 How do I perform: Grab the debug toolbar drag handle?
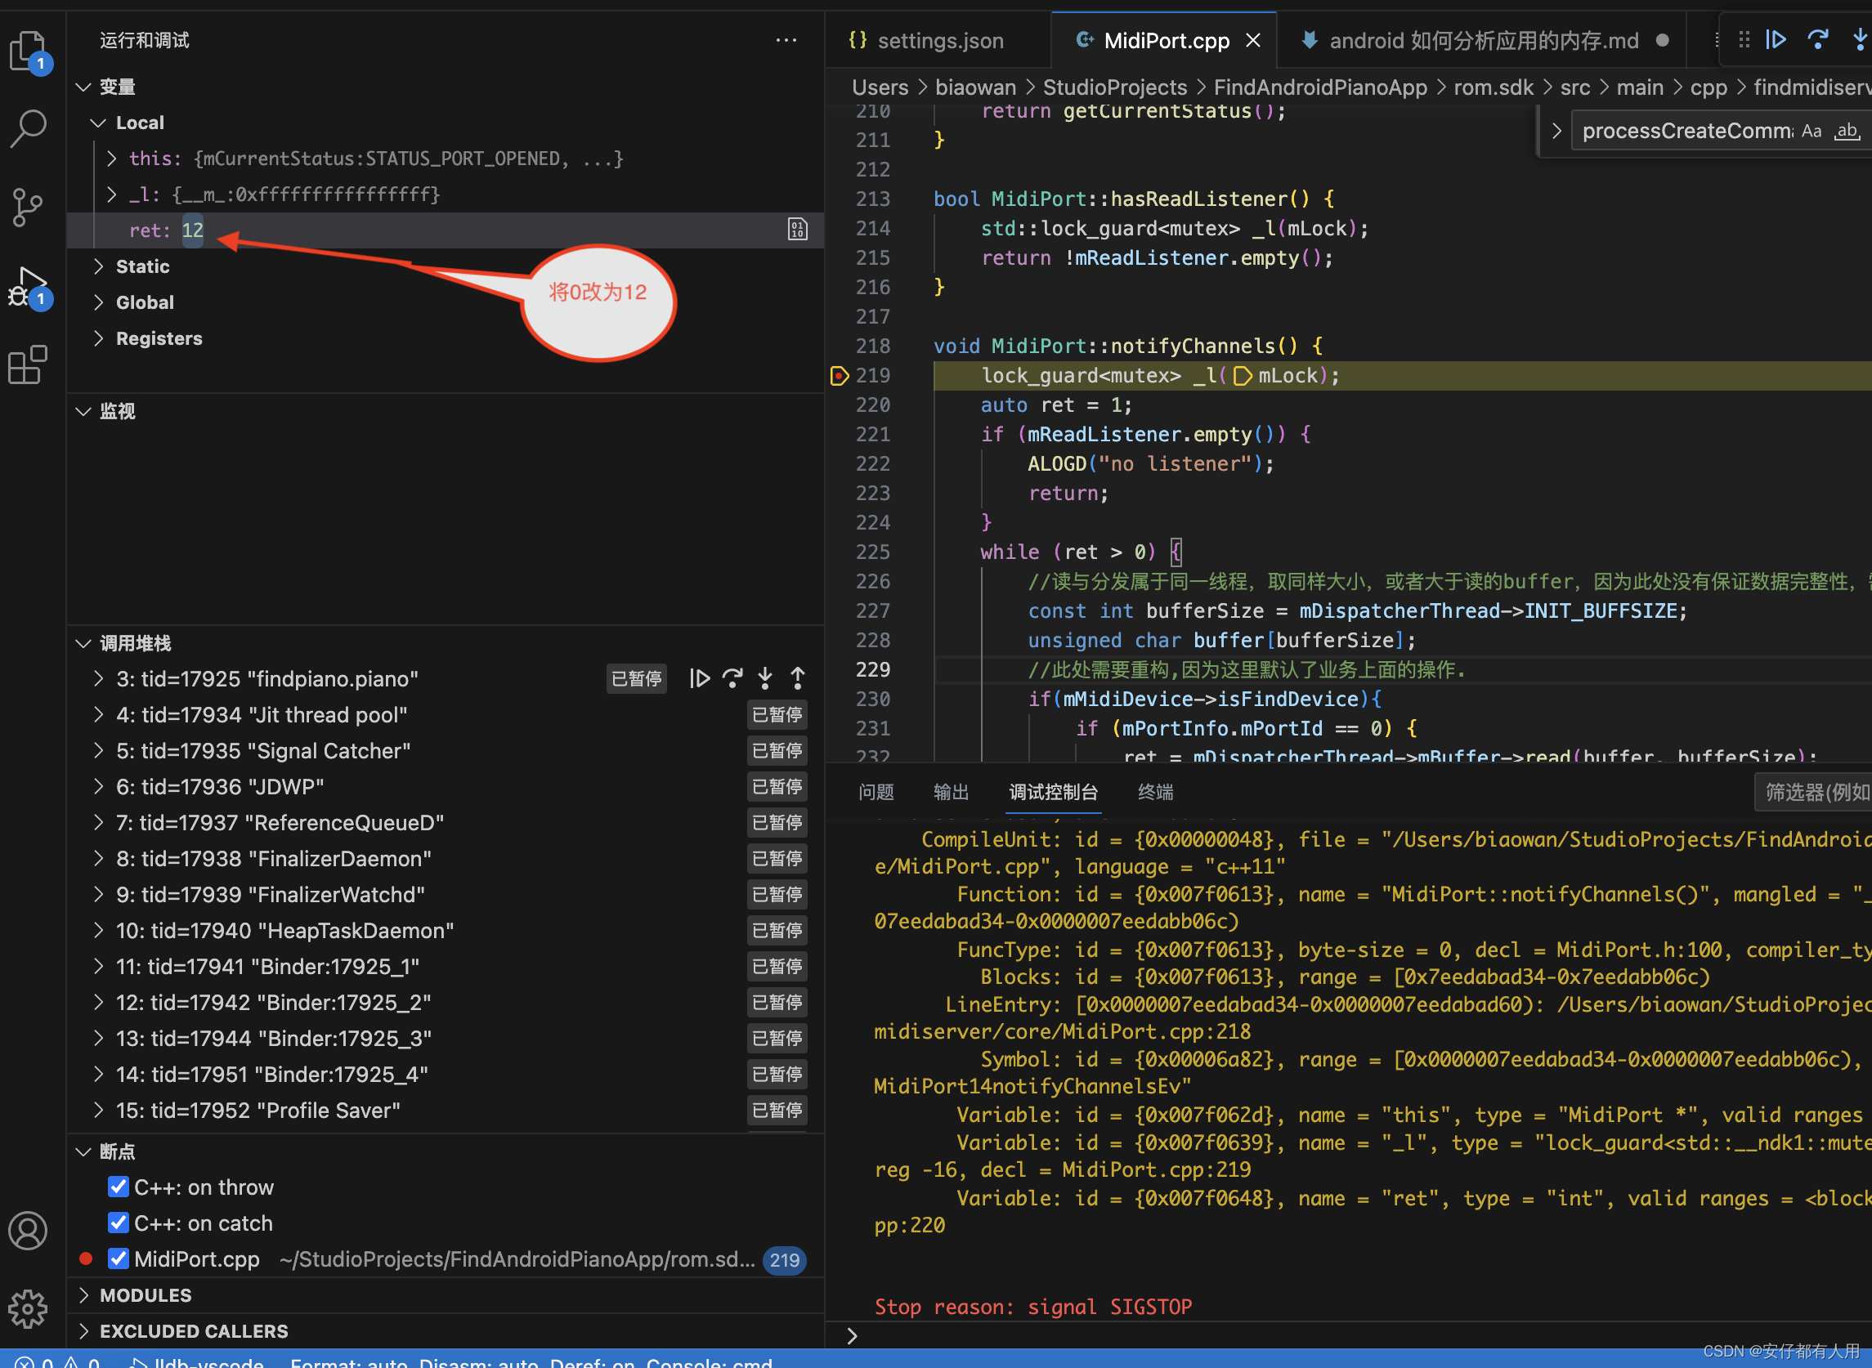[x=1744, y=40]
